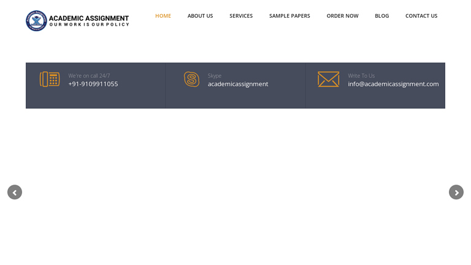471x265 pixels.
Task: Advance to the next slide with the right arrow
Action: pos(456,192)
